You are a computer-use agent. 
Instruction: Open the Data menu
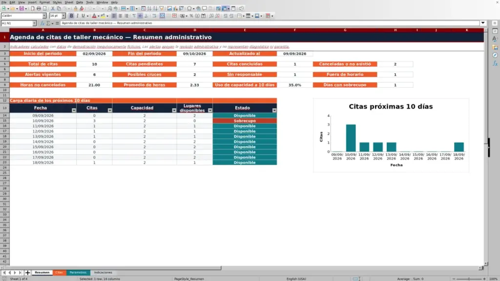tap(80, 2)
